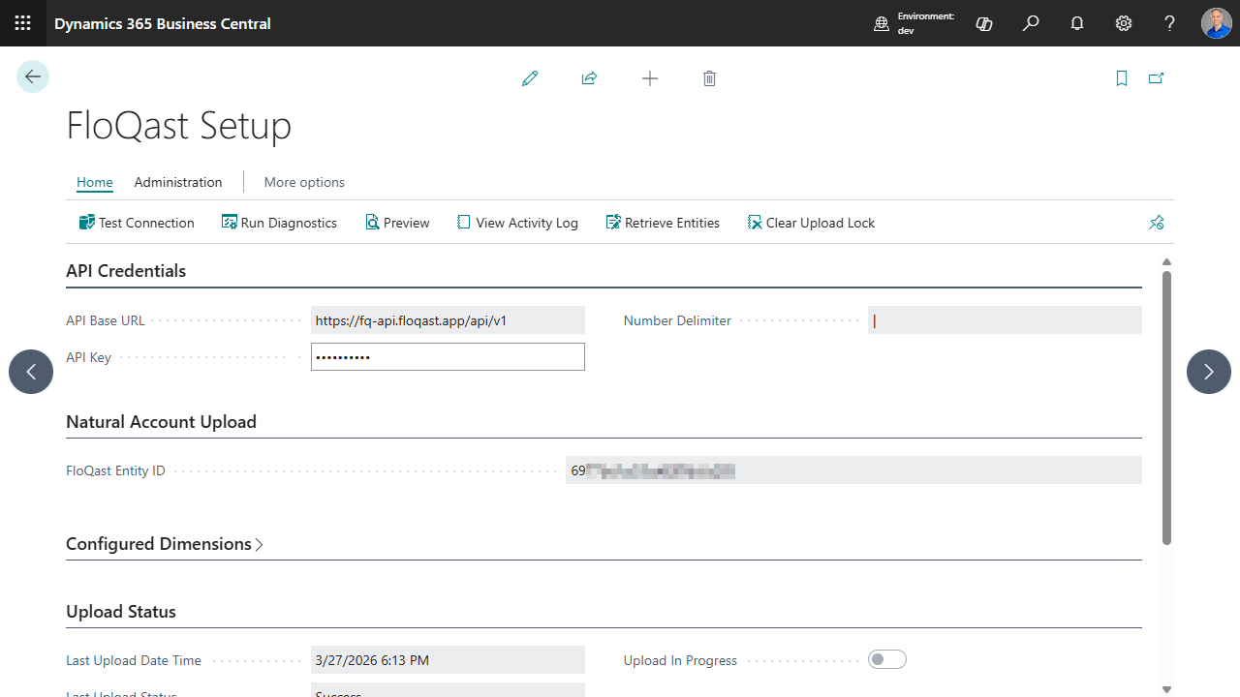Click the FloQast Entity ID label

coord(115,471)
